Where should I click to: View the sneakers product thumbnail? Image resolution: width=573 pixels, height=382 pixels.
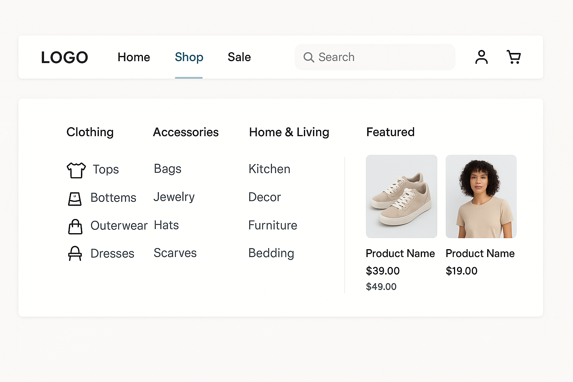401,197
